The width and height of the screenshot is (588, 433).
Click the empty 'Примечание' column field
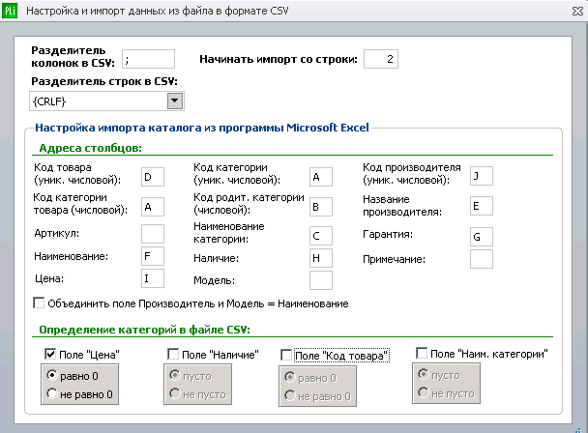(482, 259)
